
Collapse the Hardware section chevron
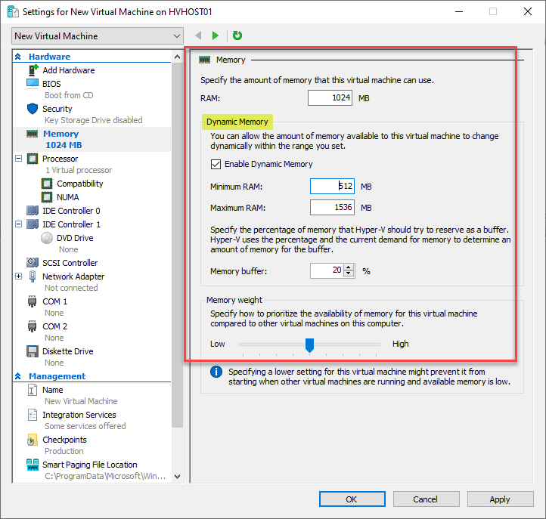pos(18,57)
